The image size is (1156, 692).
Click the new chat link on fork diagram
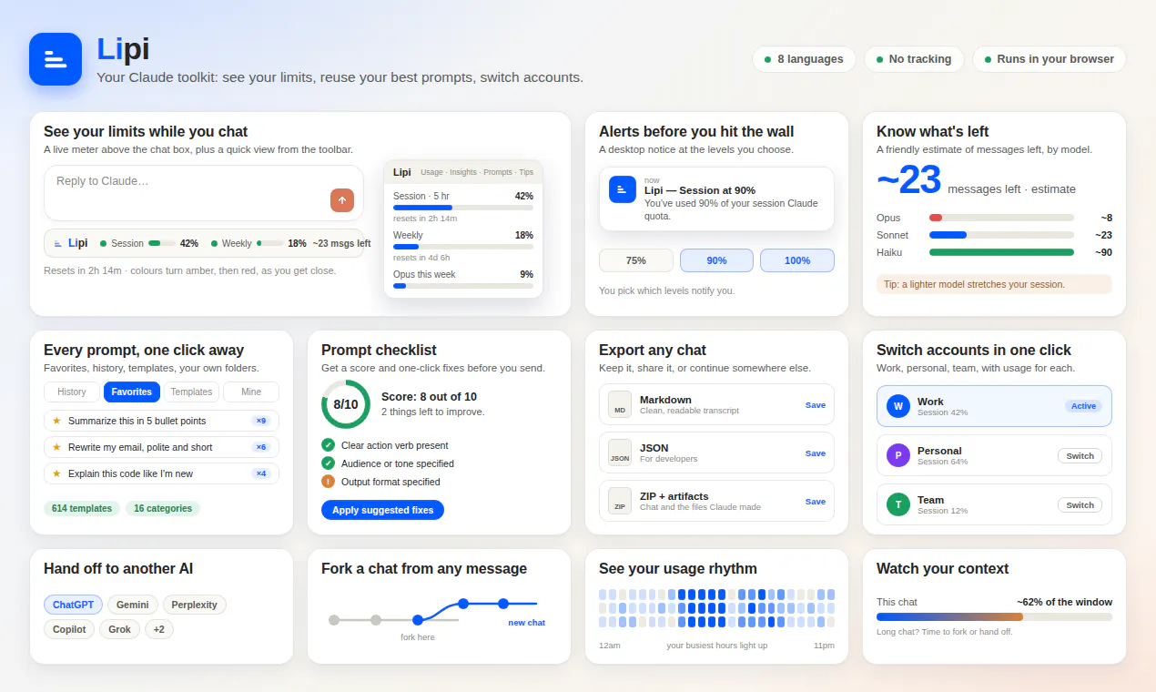point(527,623)
